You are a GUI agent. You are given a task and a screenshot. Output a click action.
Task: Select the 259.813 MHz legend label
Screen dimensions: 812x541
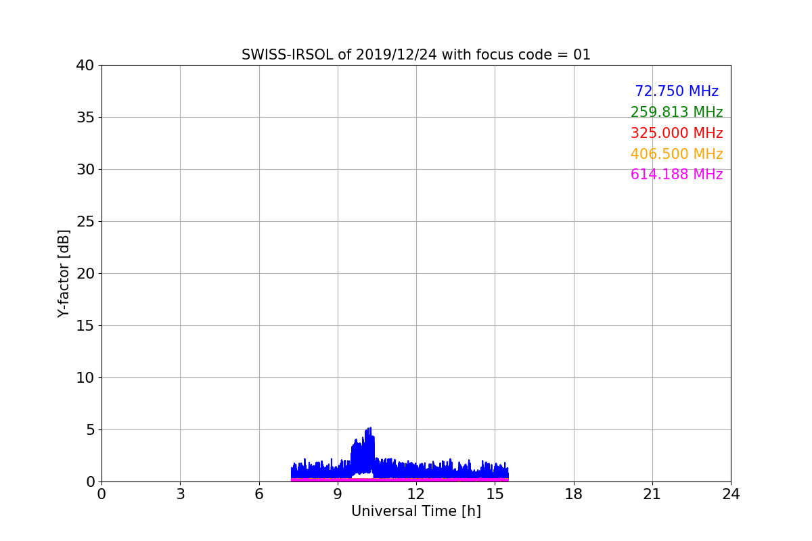point(677,112)
